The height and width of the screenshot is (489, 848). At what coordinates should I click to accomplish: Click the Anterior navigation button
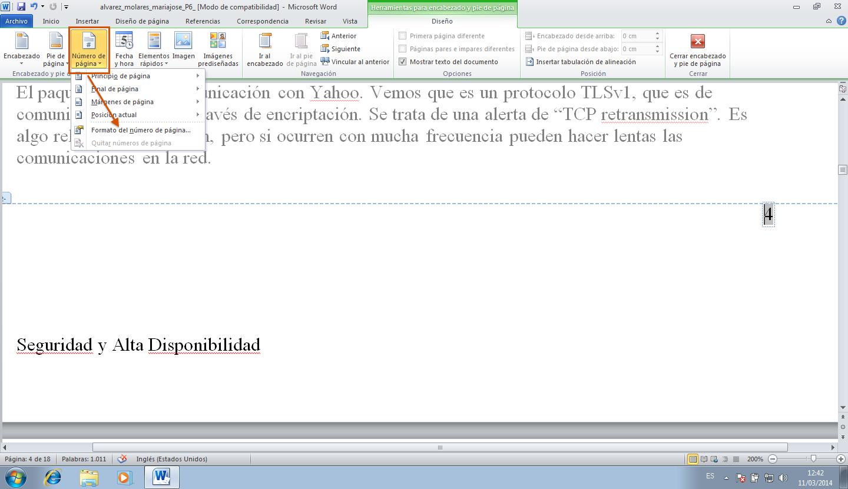click(339, 36)
